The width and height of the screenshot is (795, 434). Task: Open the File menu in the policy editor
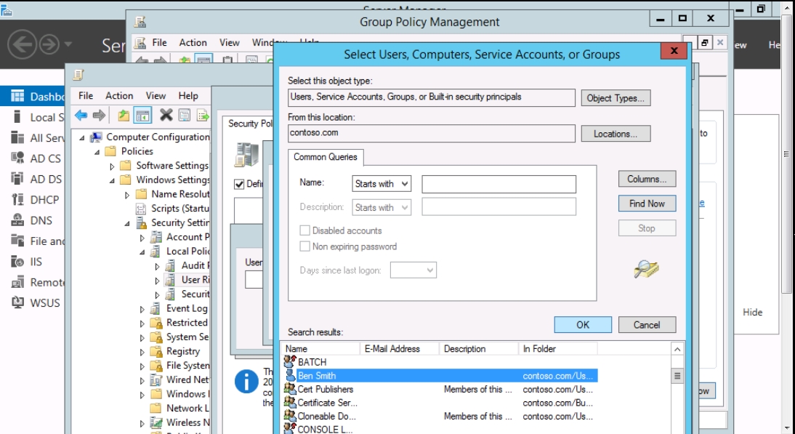86,96
